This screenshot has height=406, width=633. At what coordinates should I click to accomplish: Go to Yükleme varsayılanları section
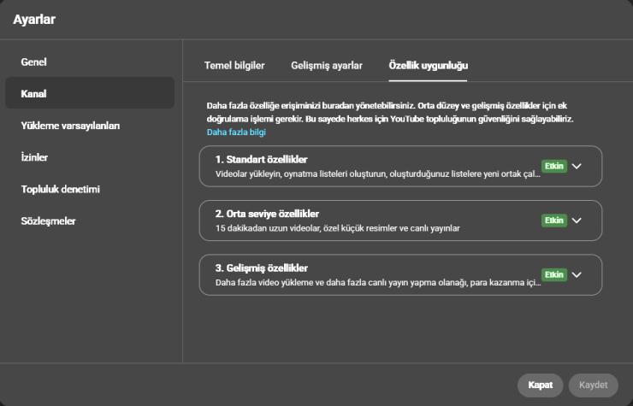[x=70, y=126]
